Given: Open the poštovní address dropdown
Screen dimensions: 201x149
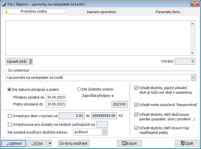Looking at the screenshot, I should tap(104, 132).
